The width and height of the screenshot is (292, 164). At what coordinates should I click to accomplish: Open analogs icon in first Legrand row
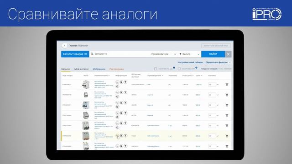click(117, 92)
